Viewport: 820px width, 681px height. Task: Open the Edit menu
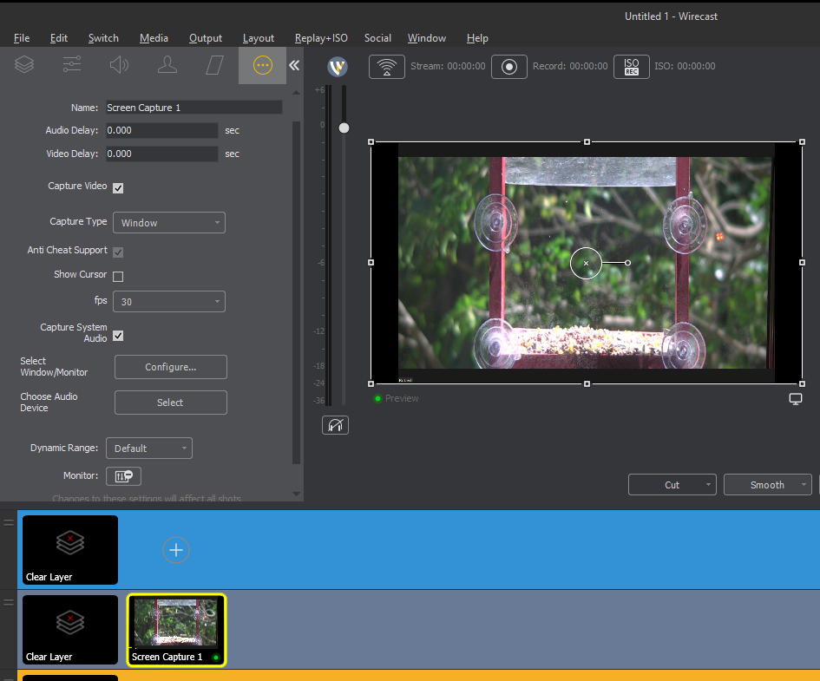(x=59, y=38)
